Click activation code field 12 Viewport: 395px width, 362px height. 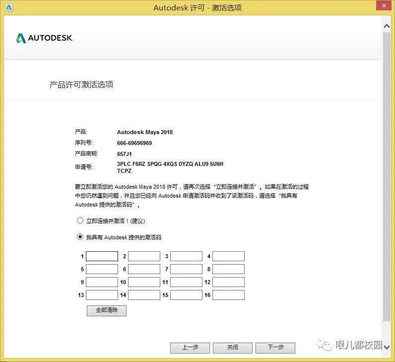tap(228, 282)
